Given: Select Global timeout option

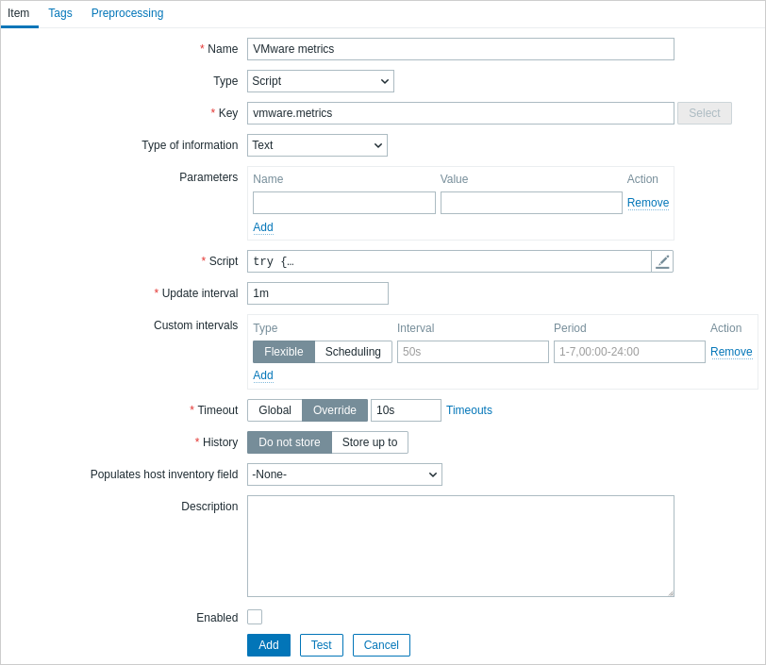Looking at the screenshot, I should pyautogui.click(x=275, y=410).
